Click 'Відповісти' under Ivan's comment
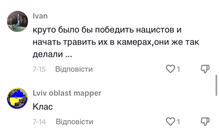 point(74,69)
